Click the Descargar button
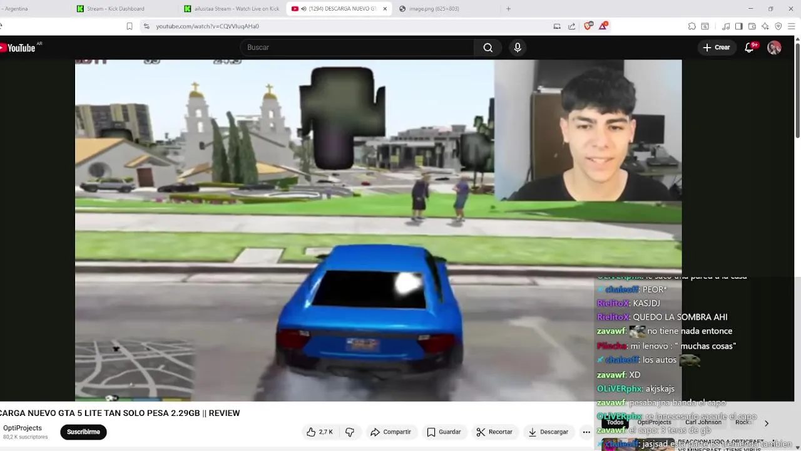 pyautogui.click(x=548, y=432)
